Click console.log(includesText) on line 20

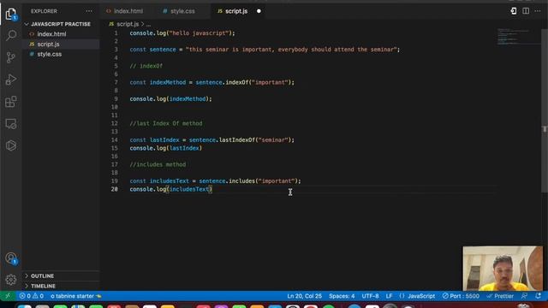(171, 189)
